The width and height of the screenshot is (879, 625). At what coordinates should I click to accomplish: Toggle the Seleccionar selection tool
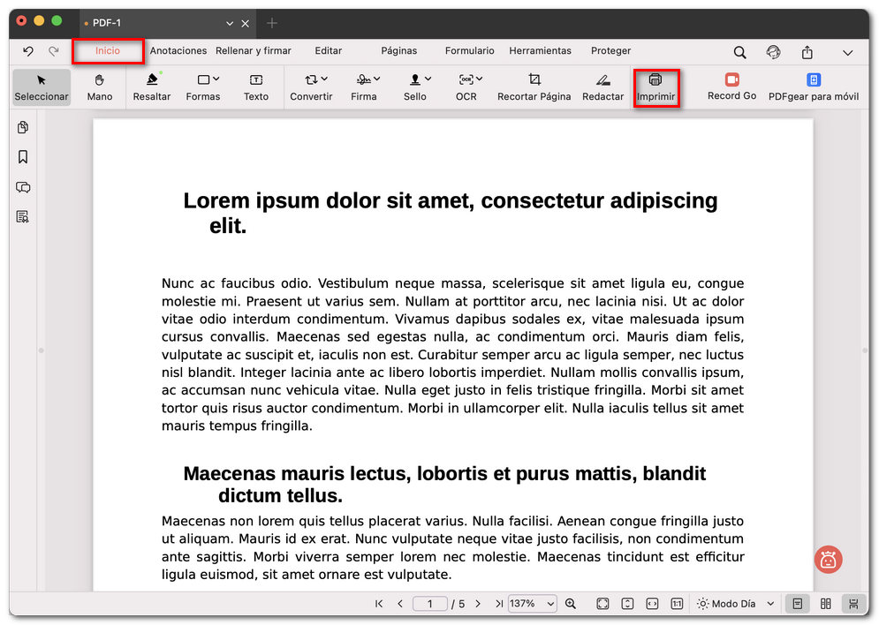[x=41, y=87]
